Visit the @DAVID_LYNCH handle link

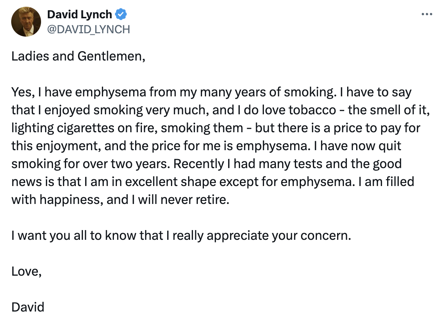(x=88, y=29)
